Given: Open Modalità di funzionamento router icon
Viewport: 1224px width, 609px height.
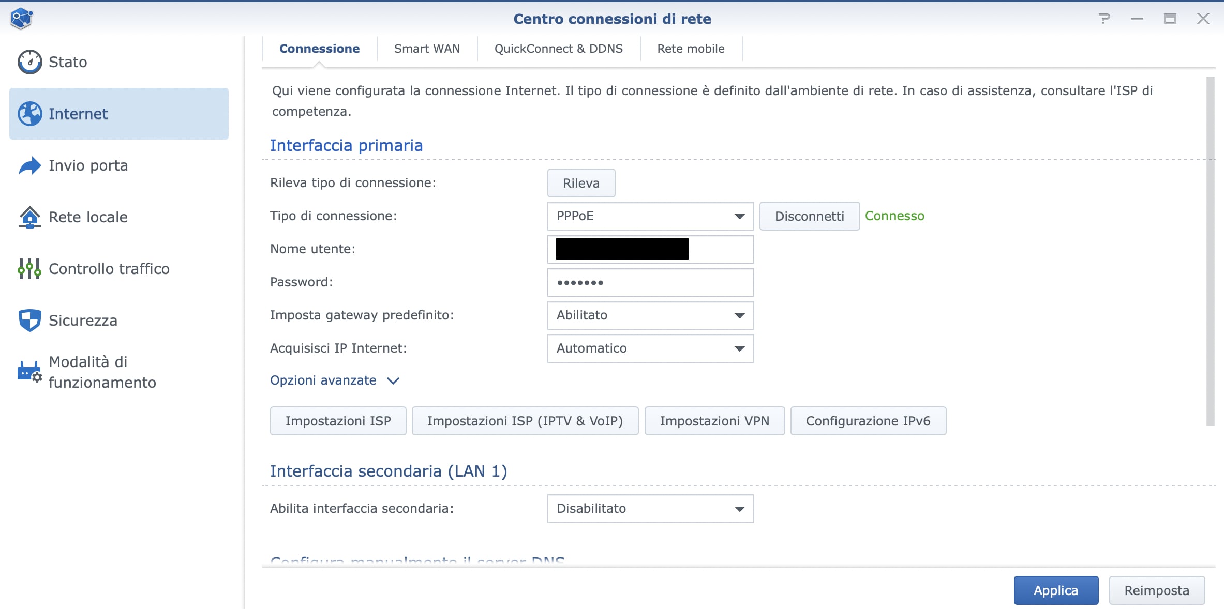Looking at the screenshot, I should coord(29,372).
